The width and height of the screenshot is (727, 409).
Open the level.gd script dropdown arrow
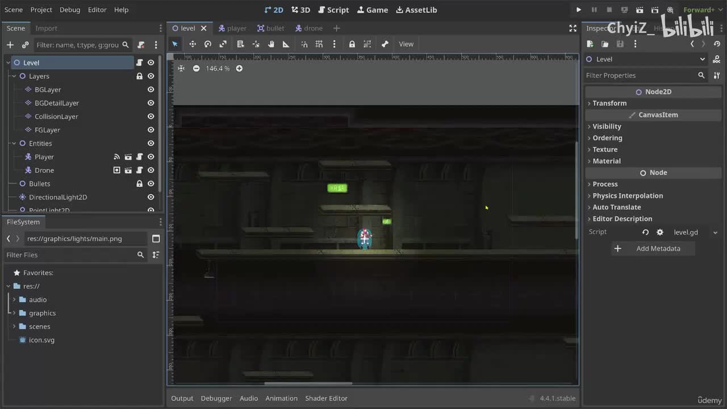click(x=715, y=232)
